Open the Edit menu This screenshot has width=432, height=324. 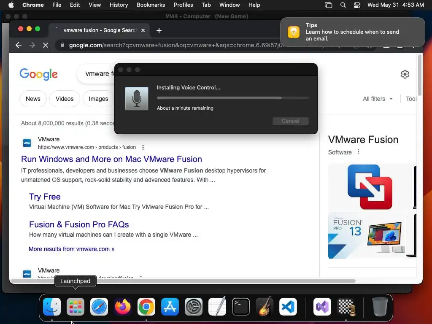coord(75,5)
